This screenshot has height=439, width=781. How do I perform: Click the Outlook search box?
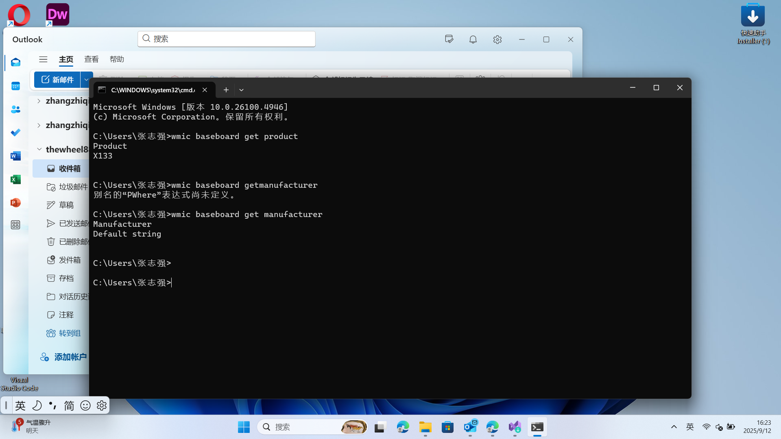(226, 39)
